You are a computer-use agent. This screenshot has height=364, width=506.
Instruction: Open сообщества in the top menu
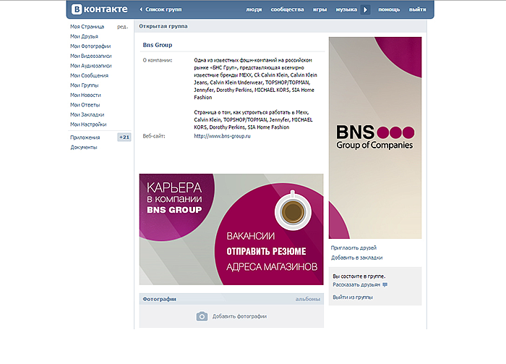point(287,9)
